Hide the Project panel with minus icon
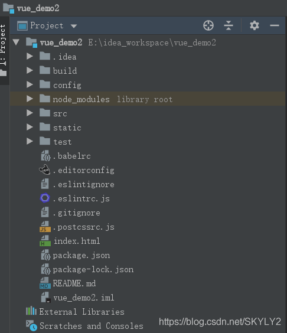Viewport: 287px width, 333px height. (x=275, y=25)
